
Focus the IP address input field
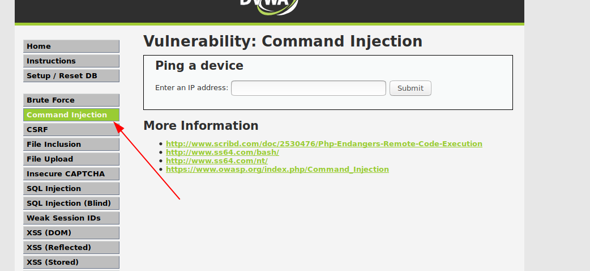coord(309,88)
